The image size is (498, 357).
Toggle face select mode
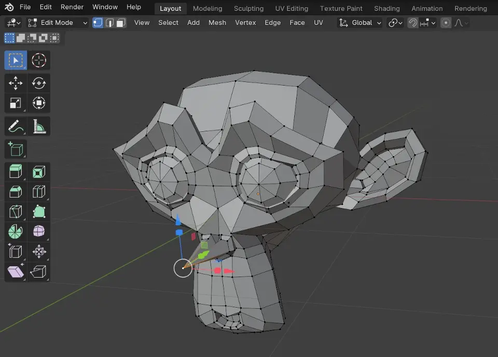[x=121, y=23]
